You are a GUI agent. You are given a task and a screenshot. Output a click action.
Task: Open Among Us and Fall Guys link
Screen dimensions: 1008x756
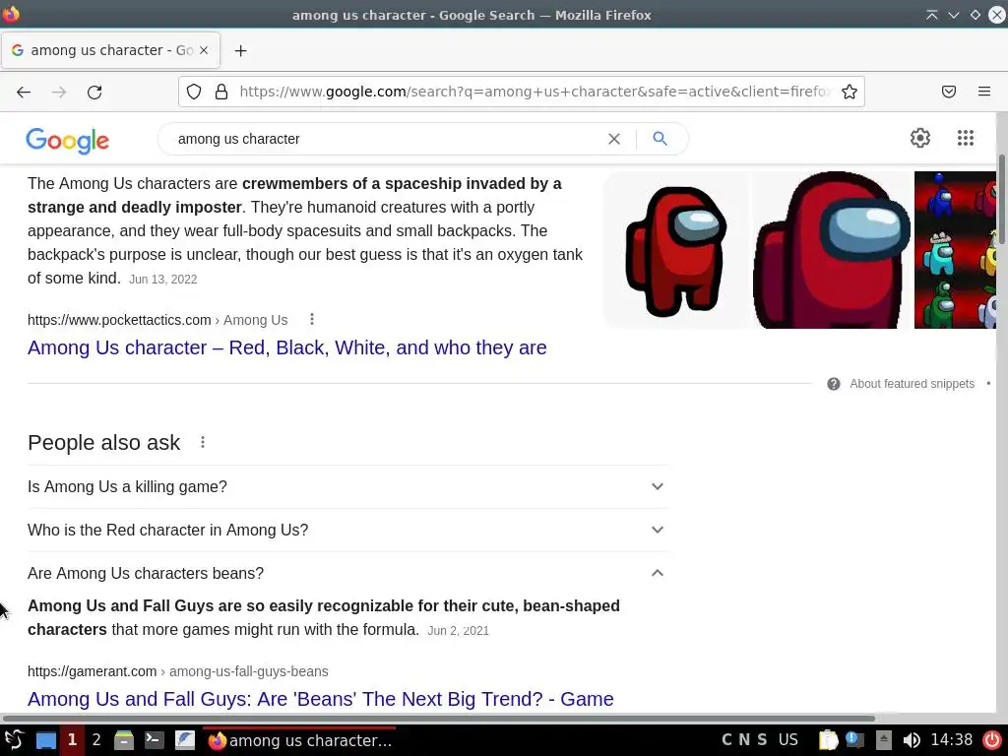(x=321, y=699)
